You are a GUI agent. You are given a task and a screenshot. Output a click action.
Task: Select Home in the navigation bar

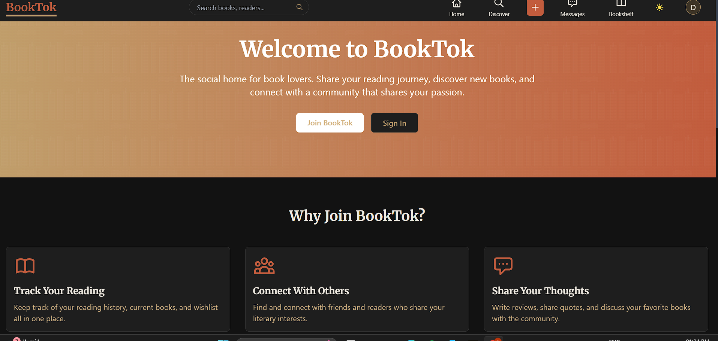click(x=456, y=14)
